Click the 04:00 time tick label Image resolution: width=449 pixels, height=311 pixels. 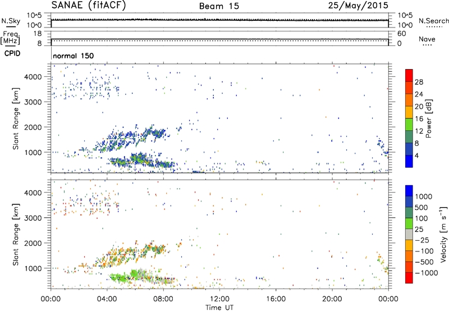coord(107,299)
